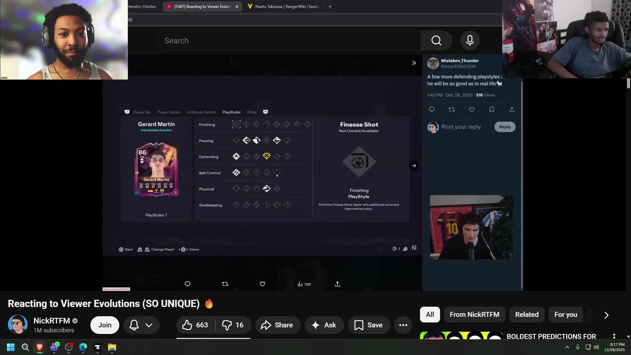
Task: Click share icon under Mistaken_Thunder tweet
Action: pos(512,109)
